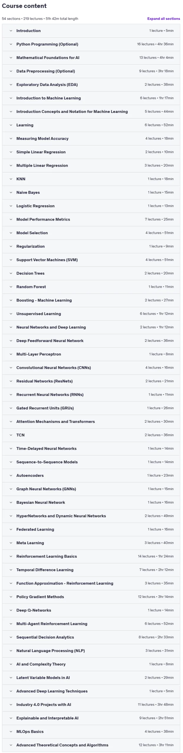Click chevron beside Convolutional Neural Networks (CNNs)

point(11,368)
